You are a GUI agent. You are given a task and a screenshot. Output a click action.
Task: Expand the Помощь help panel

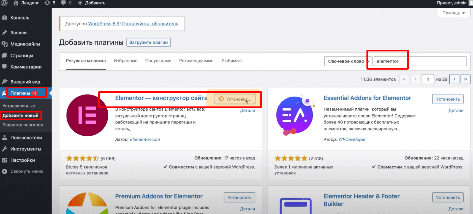[453, 13]
